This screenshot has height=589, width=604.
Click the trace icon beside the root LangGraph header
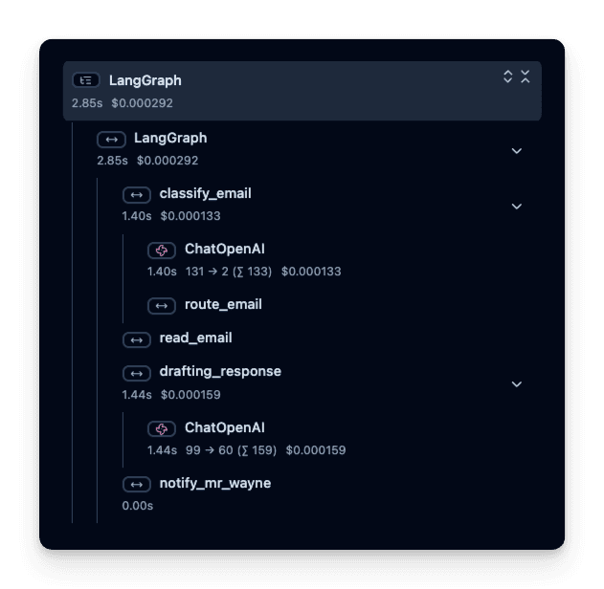pyautogui.click(x=86, y=80)
